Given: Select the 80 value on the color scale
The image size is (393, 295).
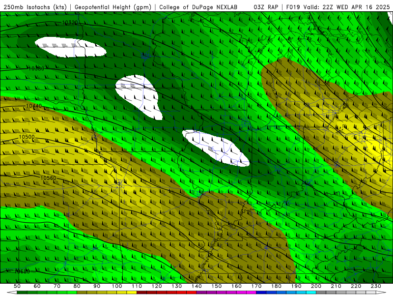Looking at the screenshot, I should (x=77, y=286).
